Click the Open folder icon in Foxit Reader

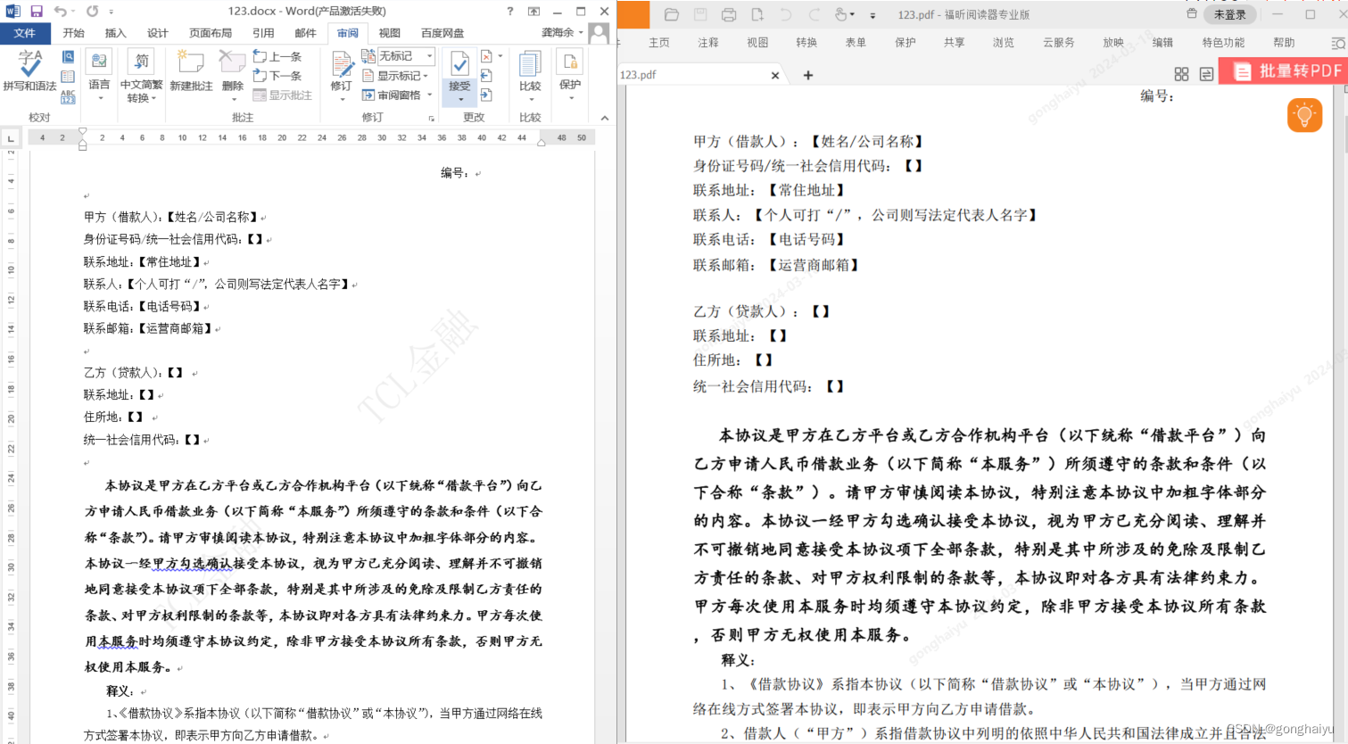pyautogui.click(x=672, y=14)
